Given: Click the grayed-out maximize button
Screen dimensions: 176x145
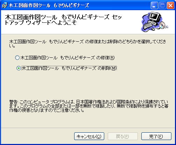Looking at the screenshot, I should 162,6.
